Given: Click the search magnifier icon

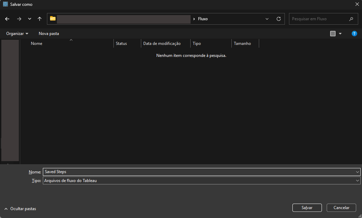Looking at the screenshot, I should (x=351, y=19).
